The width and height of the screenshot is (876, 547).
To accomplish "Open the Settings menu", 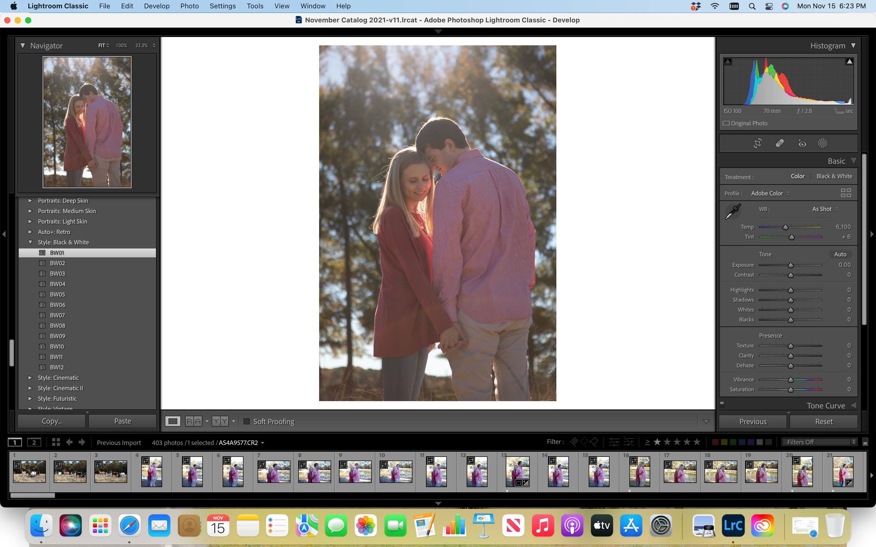I will 222,6.
